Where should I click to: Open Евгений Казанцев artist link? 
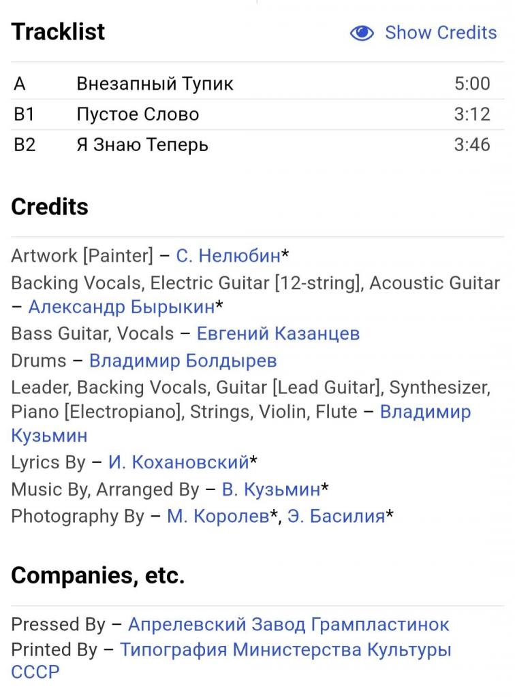pos(278,334)
